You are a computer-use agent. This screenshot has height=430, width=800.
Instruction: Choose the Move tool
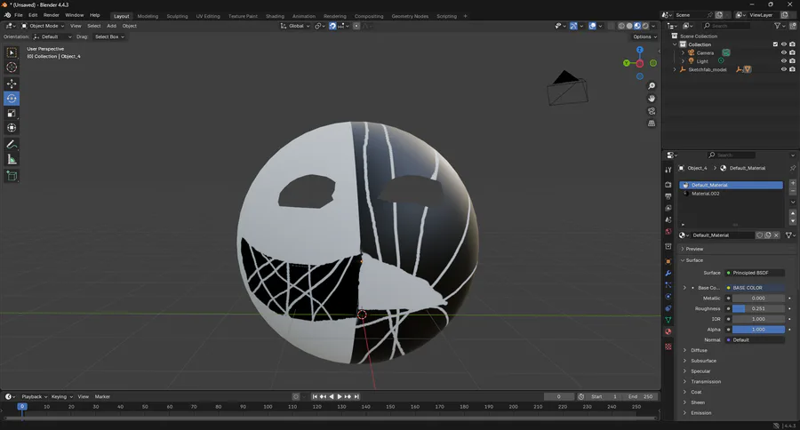pos(12,84)
